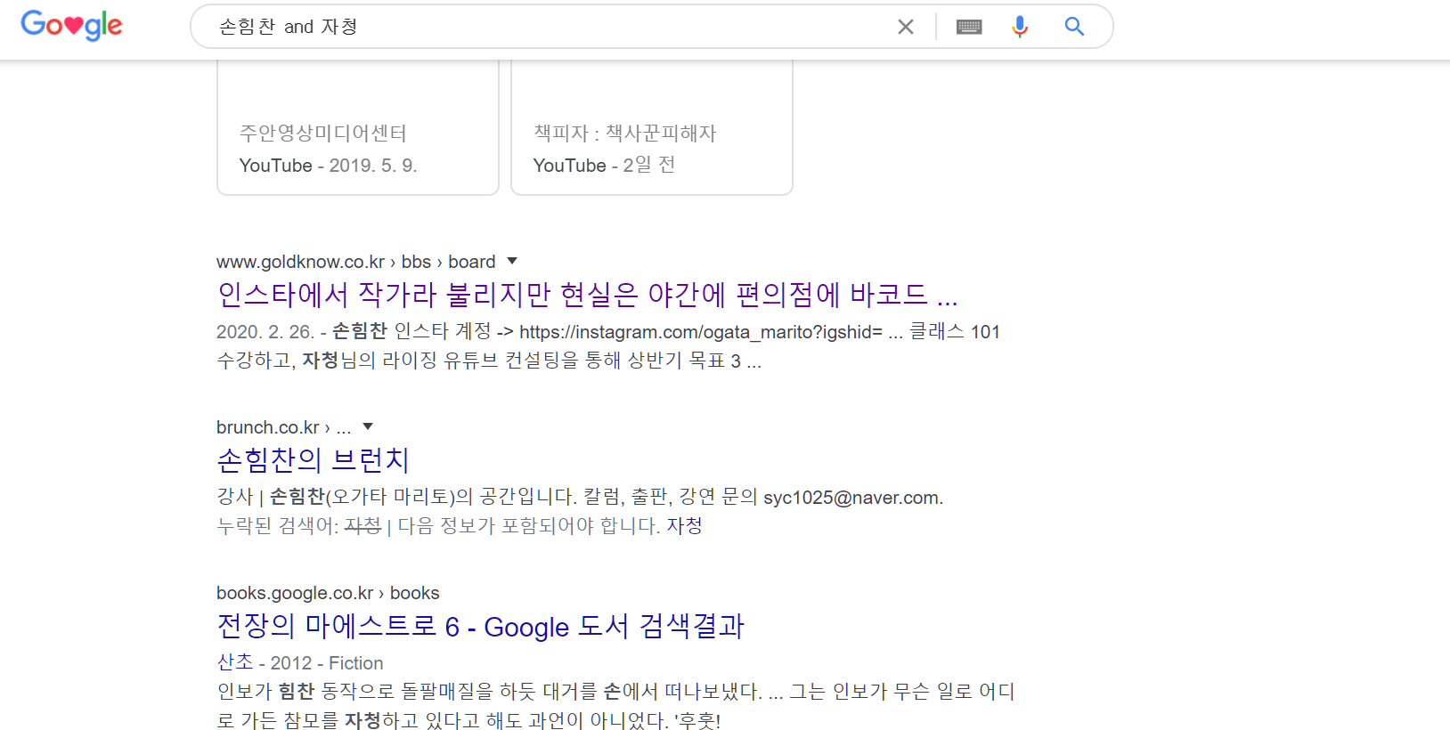Open result 인스타에서 작가라 불리지만 현실은 야간에
The width and height of the screenshot is (1450, 730).
pos(587,295)
